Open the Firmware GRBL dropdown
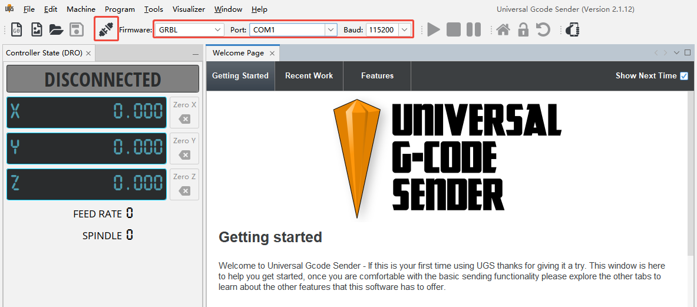This screenshot has width=697, height=307. point(189,30)
